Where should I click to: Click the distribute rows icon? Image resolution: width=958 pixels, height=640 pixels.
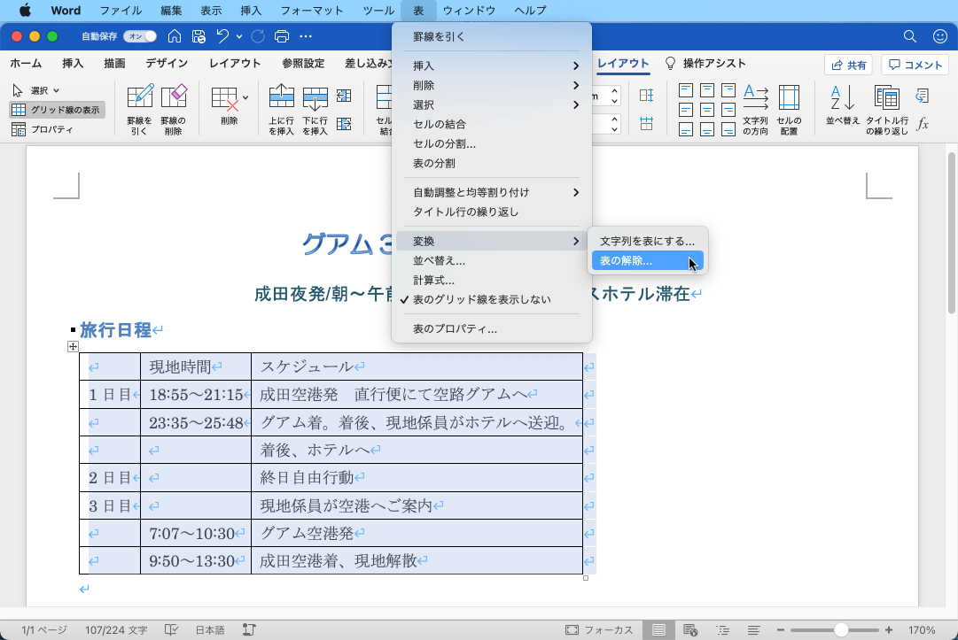click(x=646, y=96)
